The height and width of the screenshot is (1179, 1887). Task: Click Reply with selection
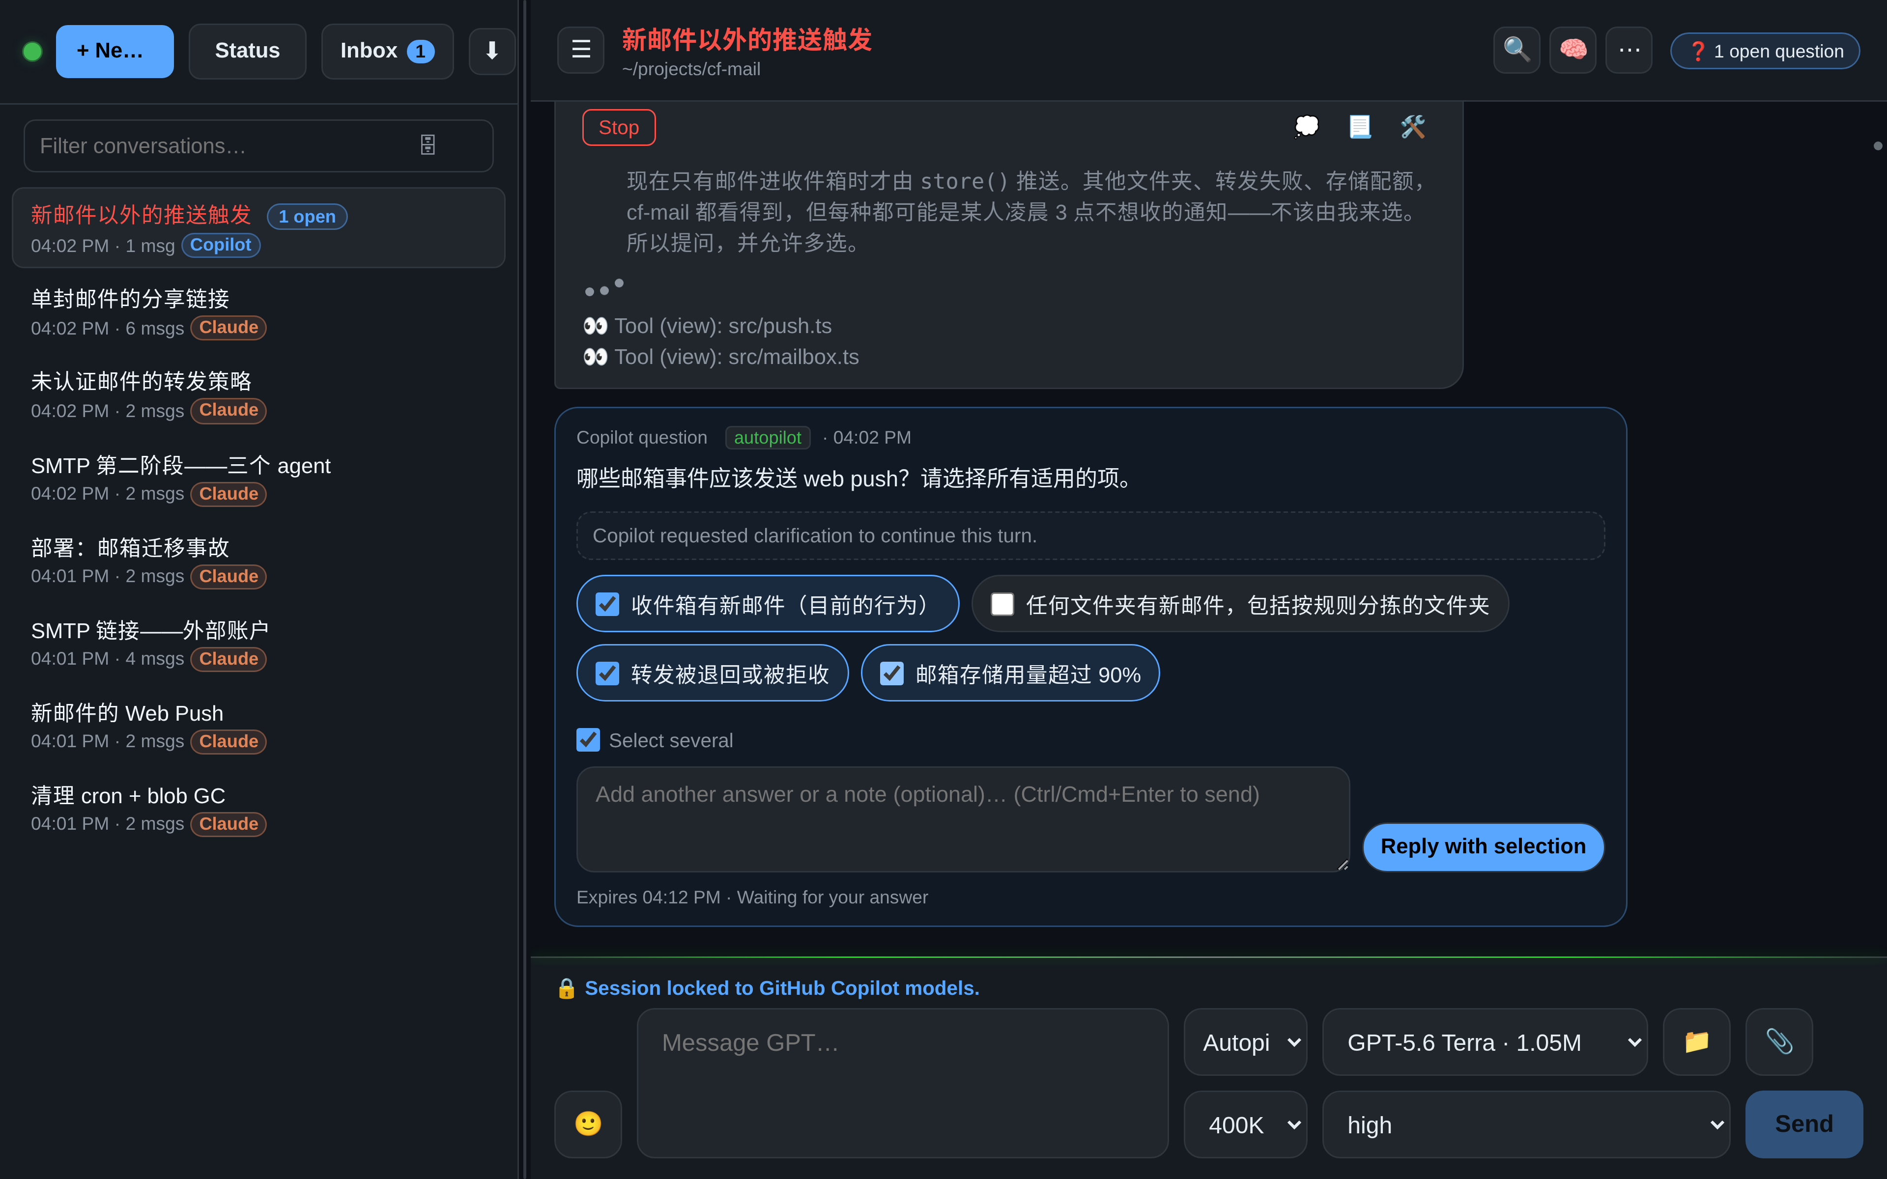[x=1482, y=847]
